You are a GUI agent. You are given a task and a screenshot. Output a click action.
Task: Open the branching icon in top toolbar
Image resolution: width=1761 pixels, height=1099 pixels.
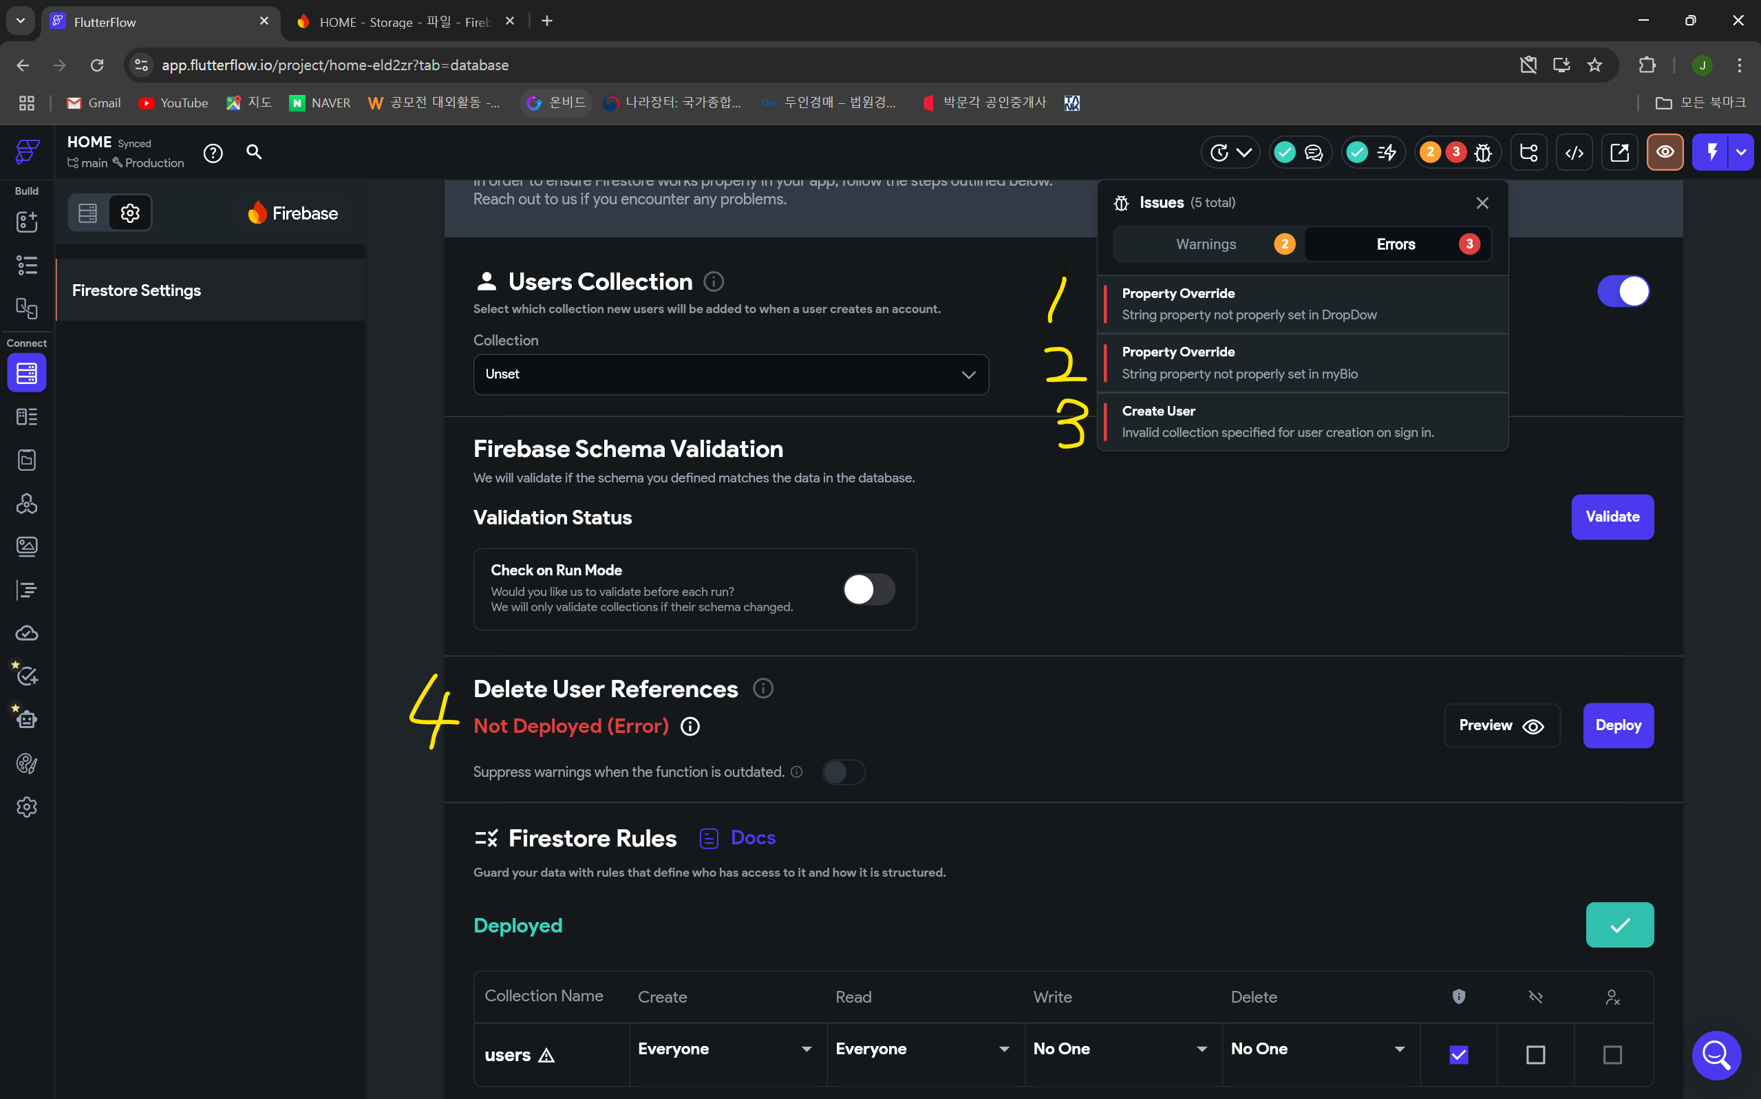[x=1529, y=153]
